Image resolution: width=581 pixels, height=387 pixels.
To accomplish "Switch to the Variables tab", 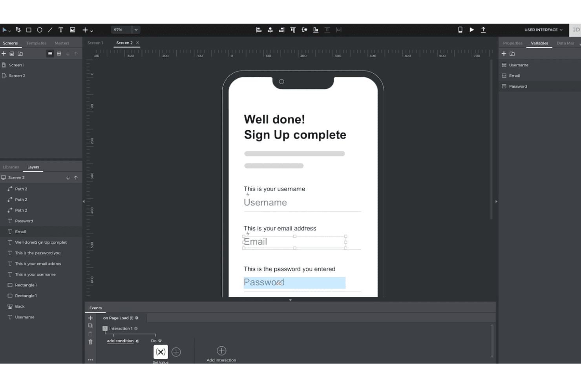I will click(x=539, y=43).
